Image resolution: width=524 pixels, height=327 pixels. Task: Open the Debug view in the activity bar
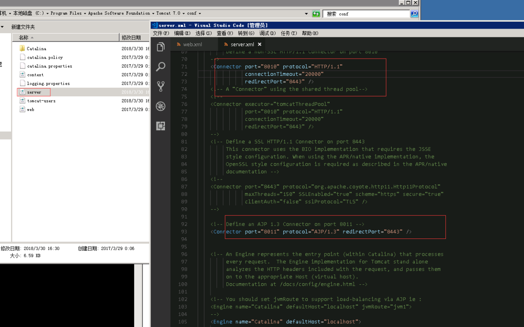point(160,106)
